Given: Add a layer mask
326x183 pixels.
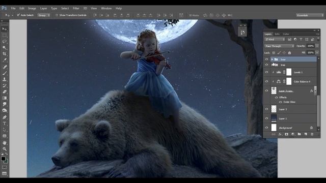Looking at the screenshot, I should [286, 134].
